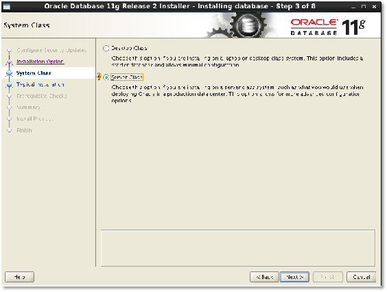The image size is (387, 292).
Task: Click the Server Class description text
Action: click(237, 94)
